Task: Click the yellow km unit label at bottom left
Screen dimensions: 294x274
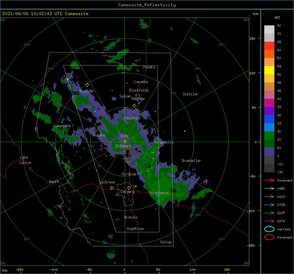Action: click(x=5, y=270)
